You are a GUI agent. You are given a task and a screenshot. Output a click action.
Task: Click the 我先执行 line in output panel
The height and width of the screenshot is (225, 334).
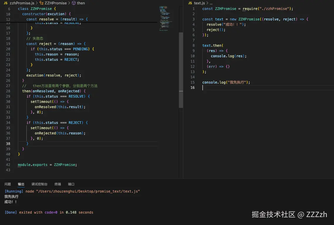[11, 197]
